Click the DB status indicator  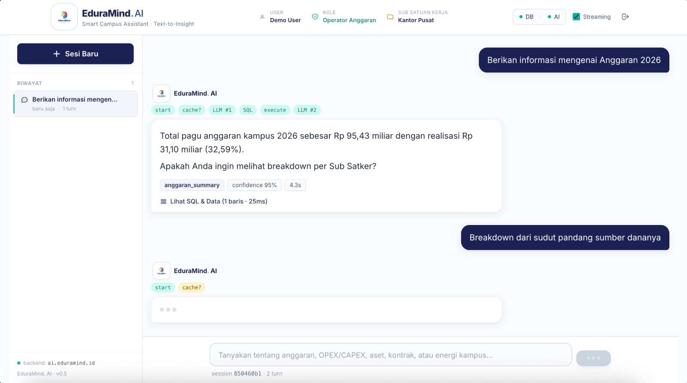(526, 17)
